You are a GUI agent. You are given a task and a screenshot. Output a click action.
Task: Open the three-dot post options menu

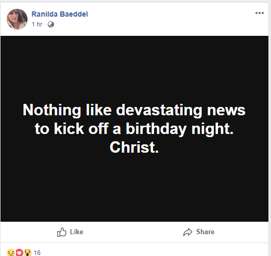pyautogui.click(x=260, y=13)
